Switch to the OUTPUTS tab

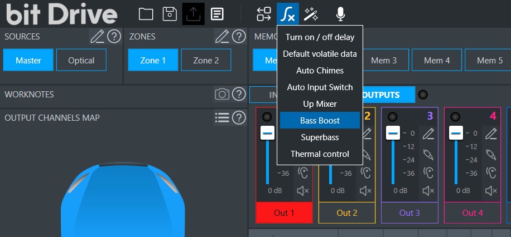(x=389, y=95)
